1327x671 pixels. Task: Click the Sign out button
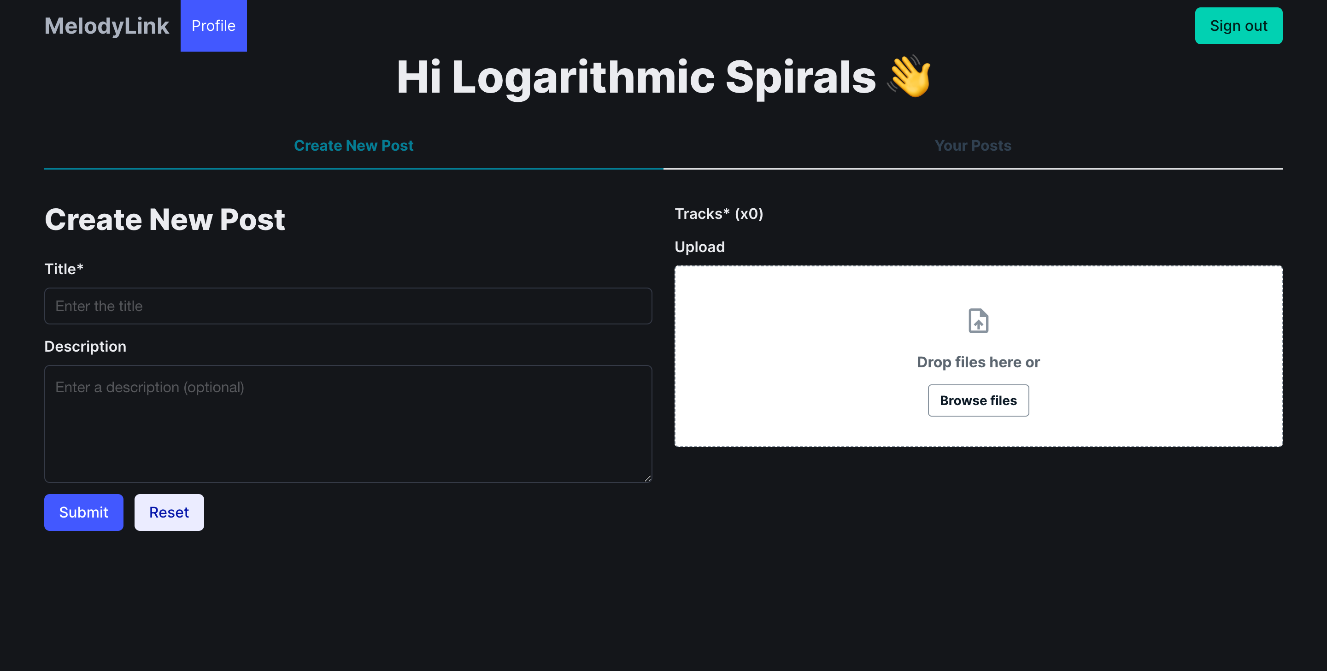1239,25
